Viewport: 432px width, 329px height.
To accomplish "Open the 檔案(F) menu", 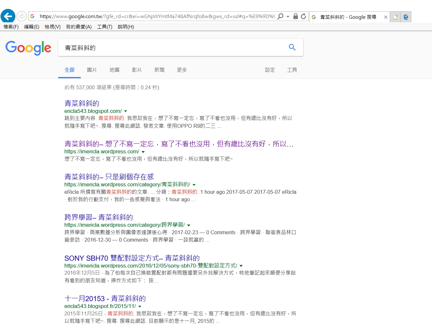I will tap(11, 27).
